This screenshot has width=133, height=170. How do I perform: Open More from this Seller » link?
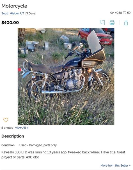tap(115, 166)
